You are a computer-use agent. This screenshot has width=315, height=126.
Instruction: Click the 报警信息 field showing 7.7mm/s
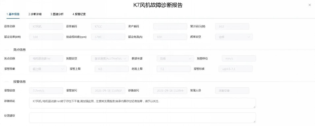pyautogui.click(x=46, y=91)
